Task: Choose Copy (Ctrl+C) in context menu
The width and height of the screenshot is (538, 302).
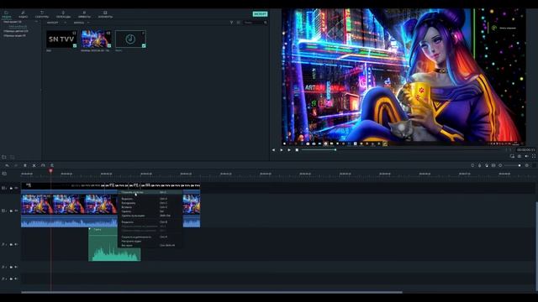Action: tap(150, 203)
